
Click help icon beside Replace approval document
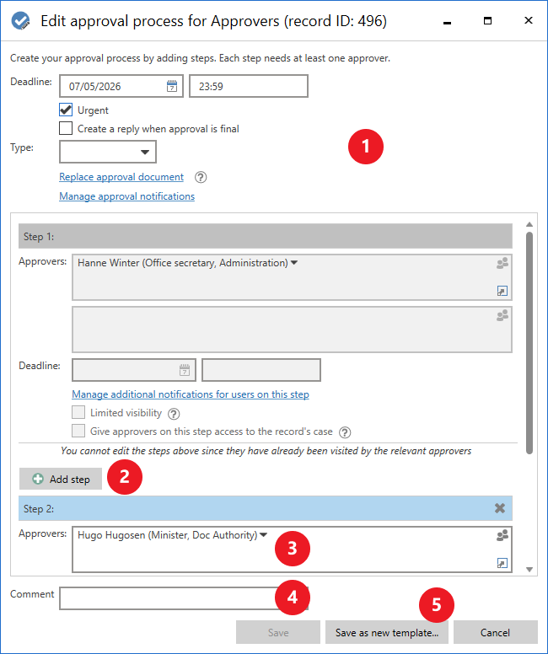[201, 177]
